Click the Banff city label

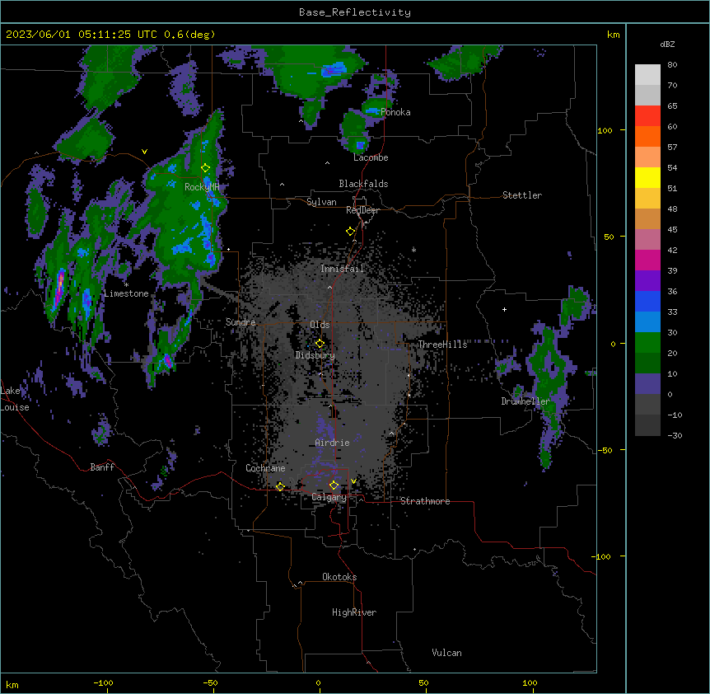pyautogui.click(x=102, y=467)
